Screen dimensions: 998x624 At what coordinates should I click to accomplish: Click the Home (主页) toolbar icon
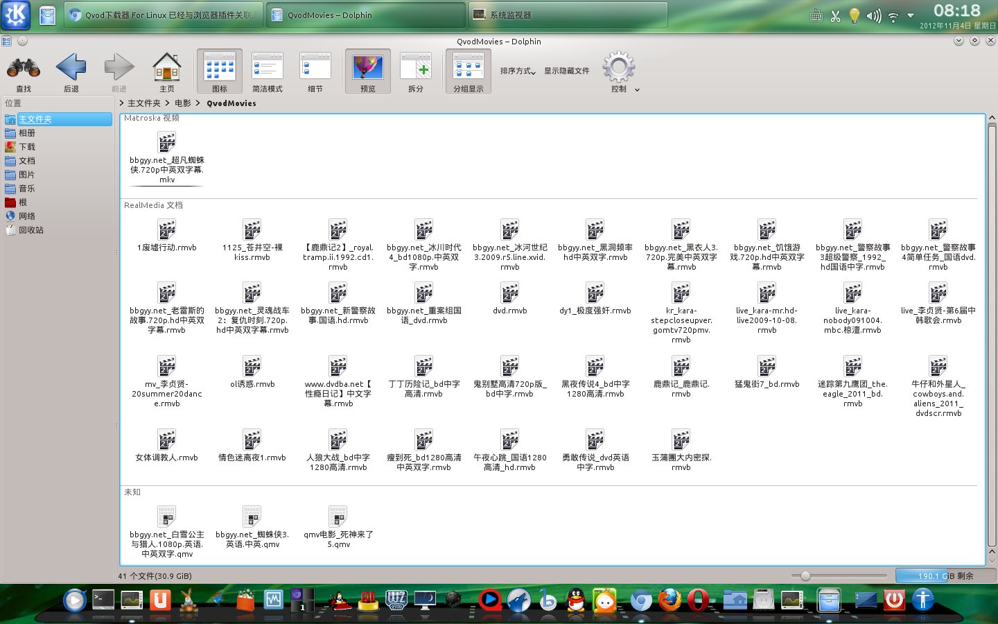pos(167,72)
